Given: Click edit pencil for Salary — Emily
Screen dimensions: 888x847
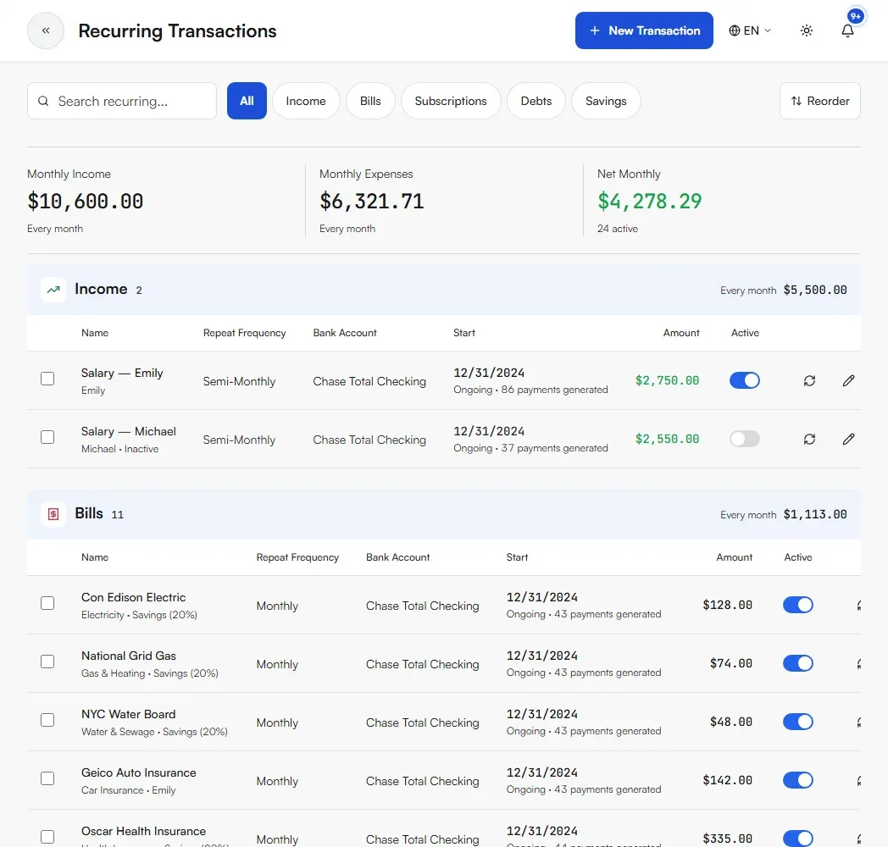Looking at the screenshot, I should (x=848, y=380).
